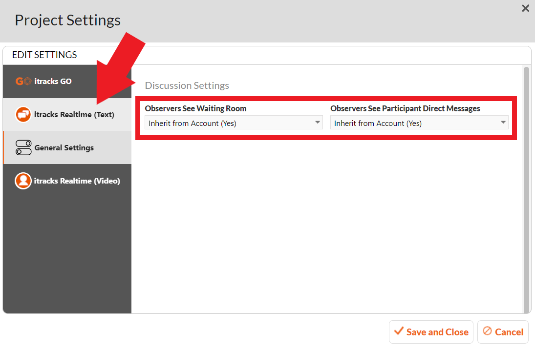Go to the itracks Realtime (Video) tab

tap(67, 181)
